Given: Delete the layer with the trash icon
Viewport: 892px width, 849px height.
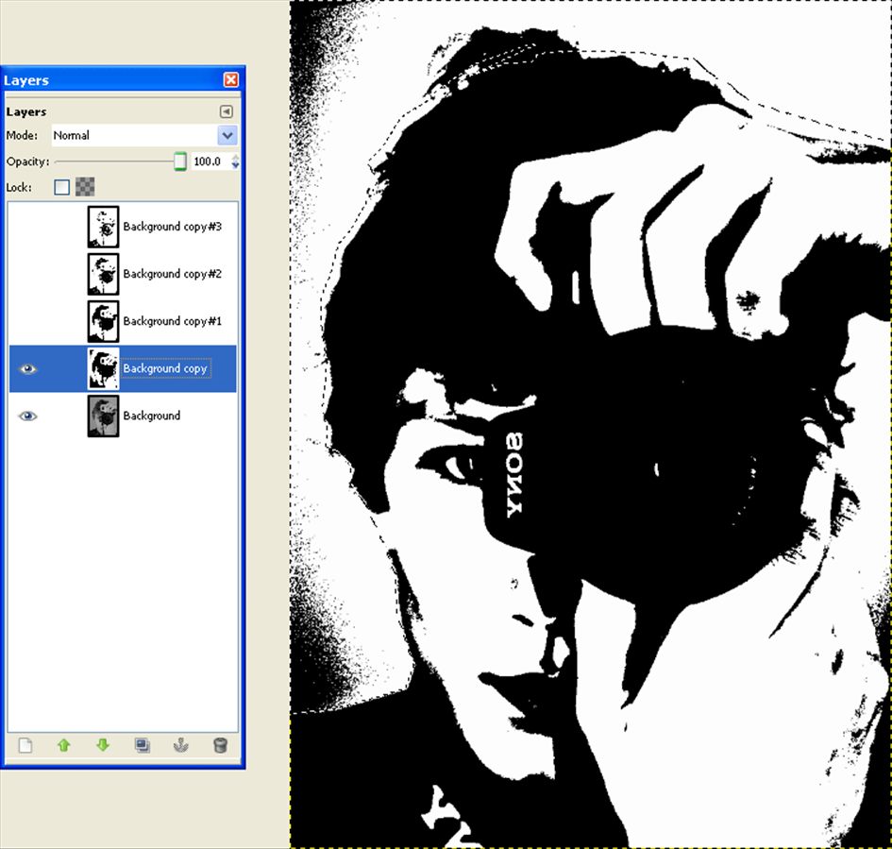Looking at the screenshot, I should pyautogui.click(x=220, y=745).
